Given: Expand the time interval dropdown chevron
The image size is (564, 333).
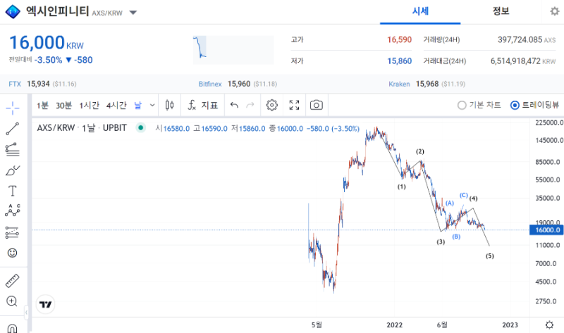Looking at the screenshot, I should pyautogui.click(x=152, y=106).
